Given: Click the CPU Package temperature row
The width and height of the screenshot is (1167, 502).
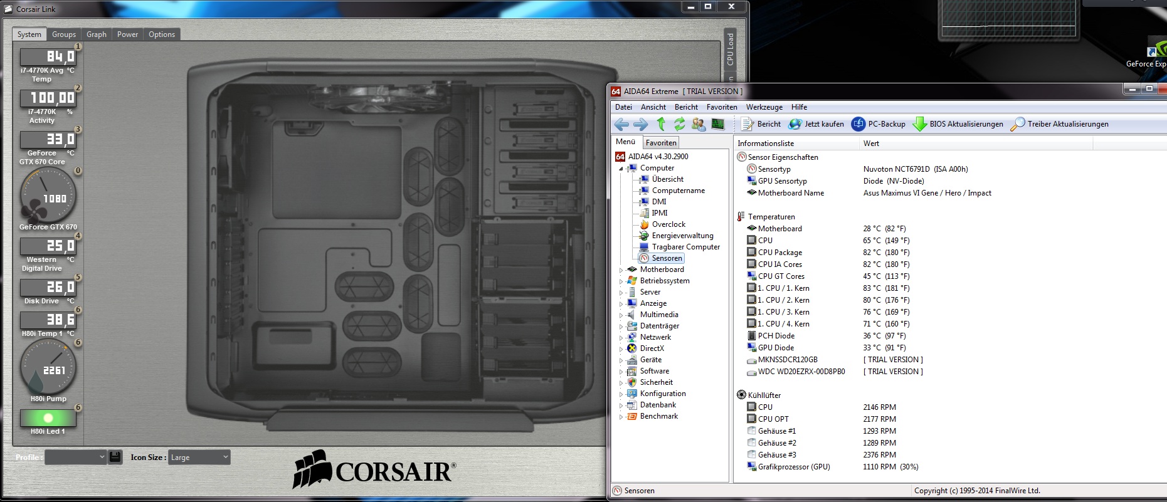Looking at the screenshot, I should 950,253.
